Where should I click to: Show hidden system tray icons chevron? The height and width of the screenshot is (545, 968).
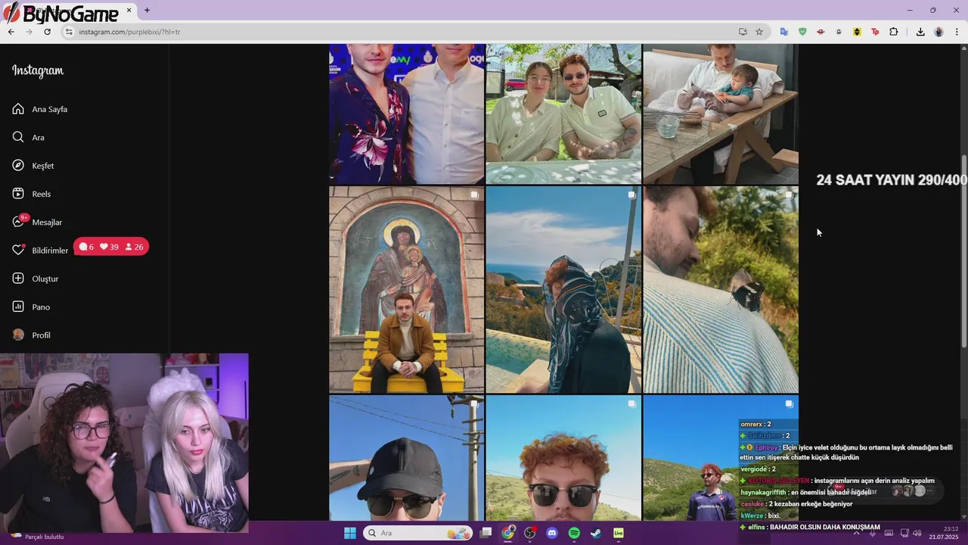click(x=856, y=533)
